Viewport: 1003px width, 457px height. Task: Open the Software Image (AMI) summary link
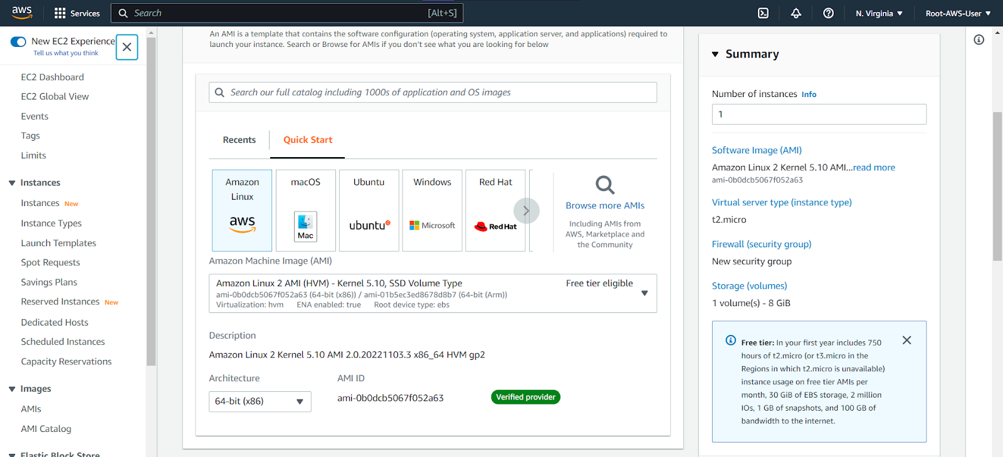757,150
